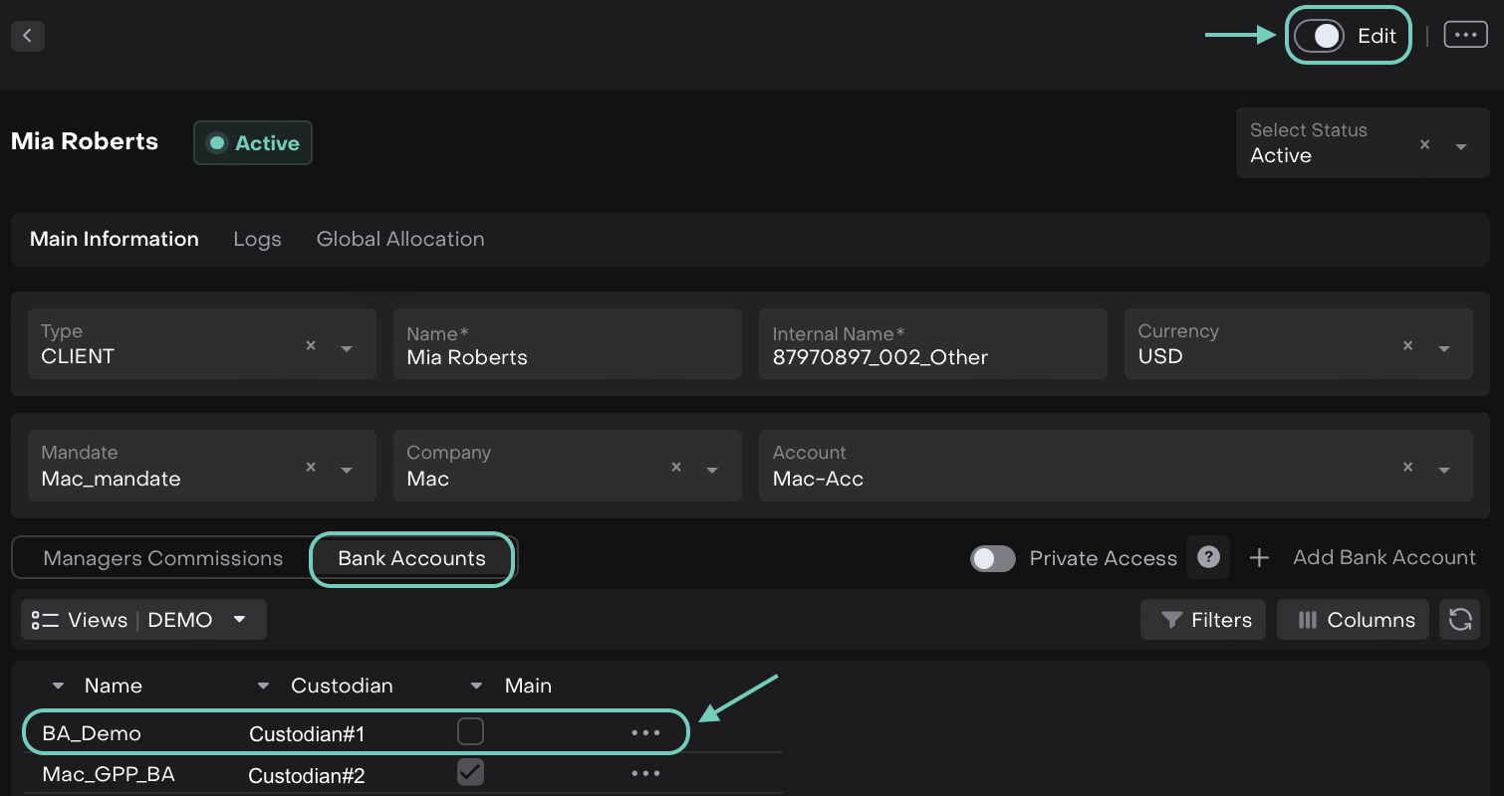Check the Main checkbox for BA_Demo
1504x796 pixels.
[470, 732]
